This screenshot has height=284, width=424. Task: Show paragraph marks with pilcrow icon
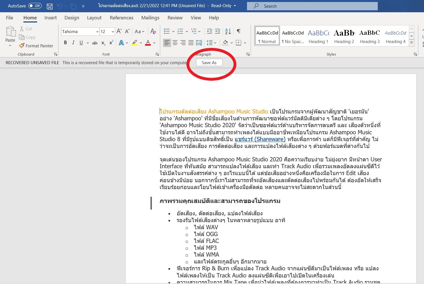click(239, 31)
